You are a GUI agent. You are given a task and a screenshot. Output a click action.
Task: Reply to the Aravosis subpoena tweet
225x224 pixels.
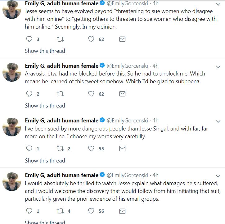29,94
